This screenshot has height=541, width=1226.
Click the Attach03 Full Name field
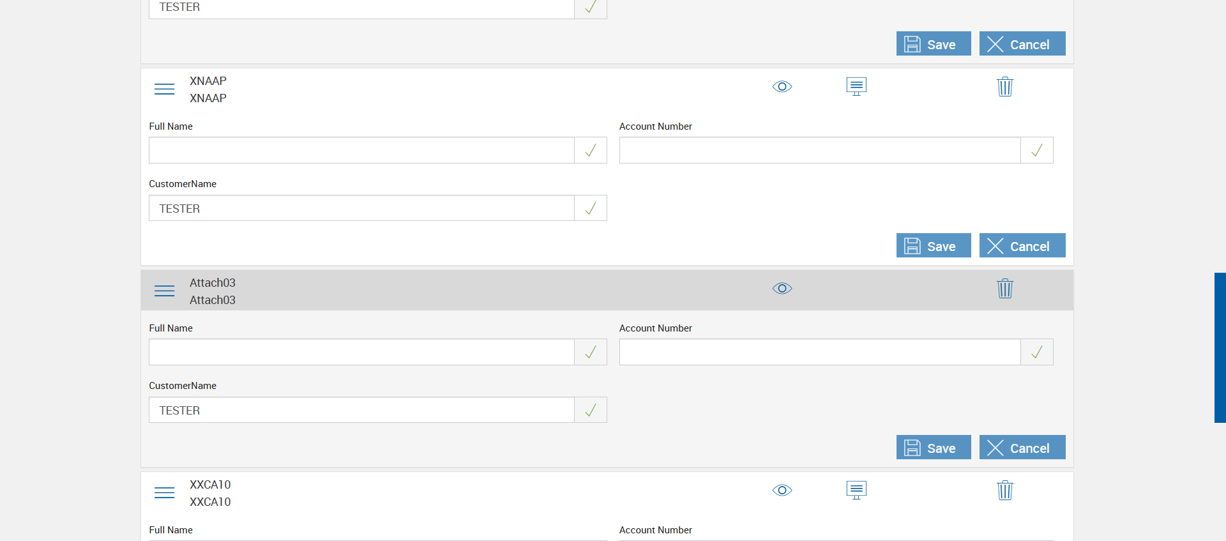point(361,352)
